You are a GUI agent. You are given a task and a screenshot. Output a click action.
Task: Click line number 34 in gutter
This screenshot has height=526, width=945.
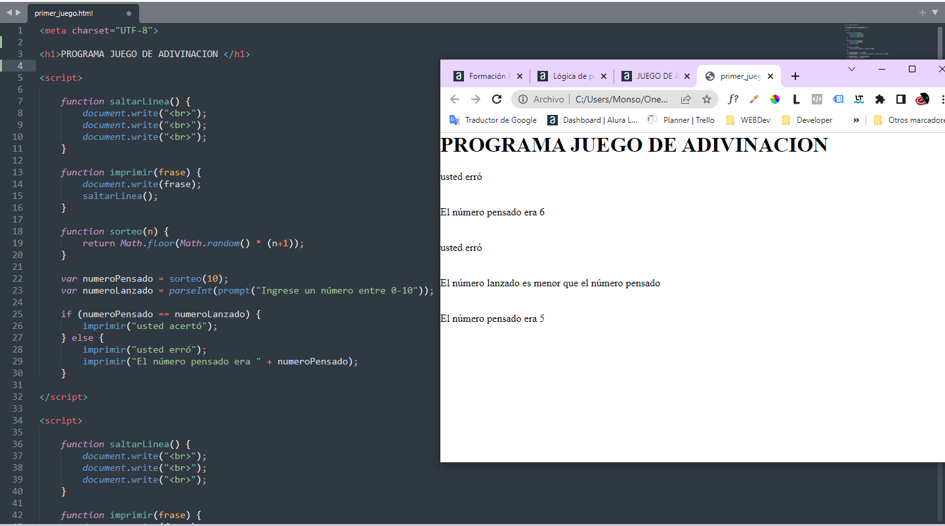[x=17, y=420]
